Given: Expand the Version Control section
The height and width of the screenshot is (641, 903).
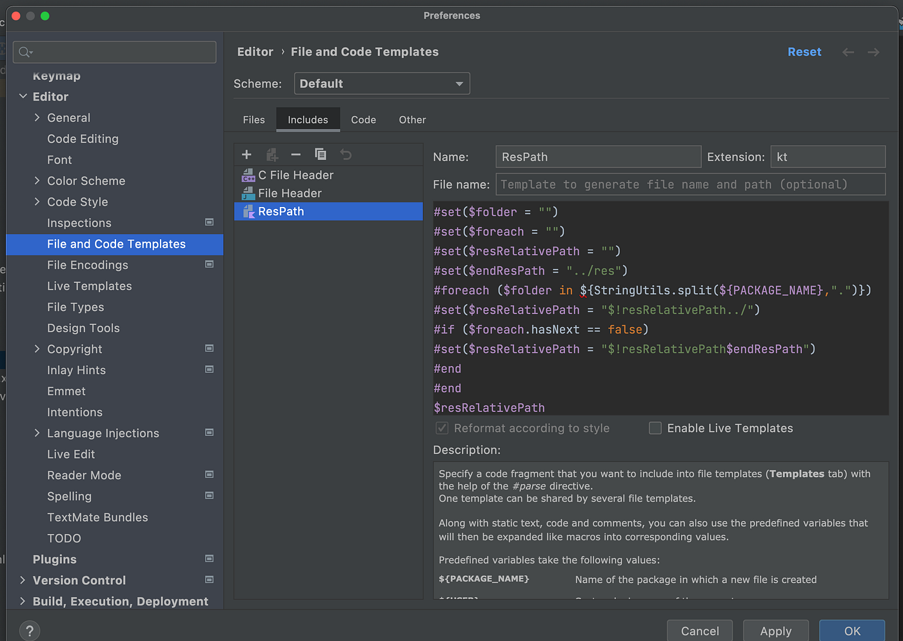Looking at the screenshot, I should tap(23, 580).
